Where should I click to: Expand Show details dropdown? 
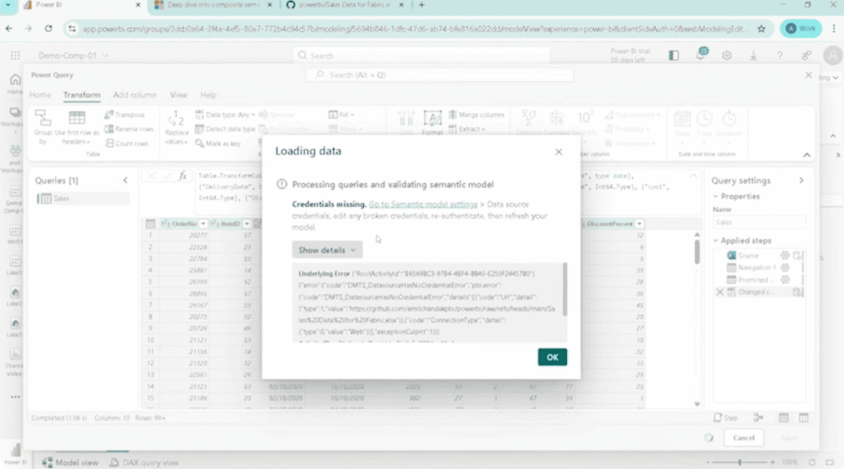click(326, 250)
